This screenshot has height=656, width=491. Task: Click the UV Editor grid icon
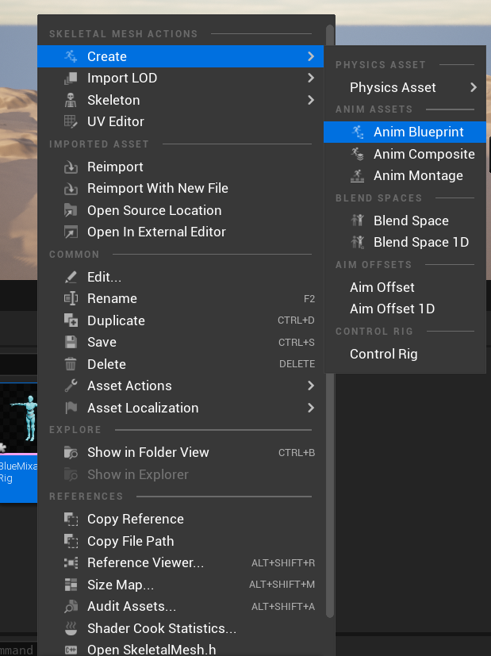pos(71,121)
